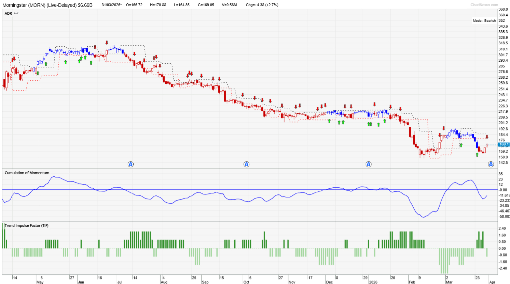Open the ChartNexus.com watermark link
Viewport: 510px width, 284px height.
click(x=484, y=5)
